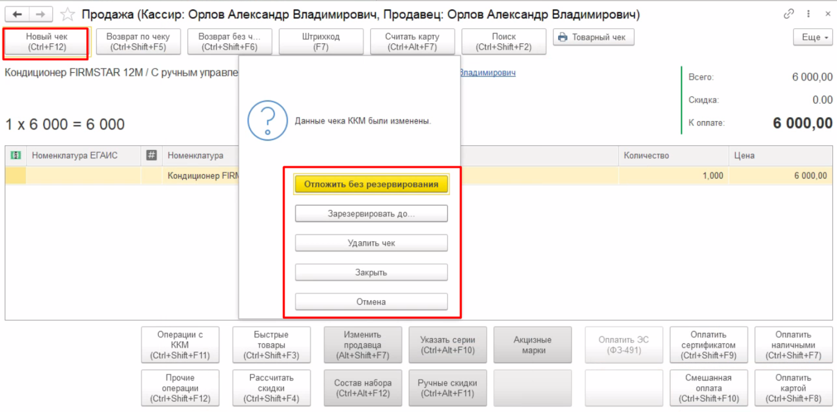Click Отложить без резервирования button

pyautogui.click(x=371, y=184)
